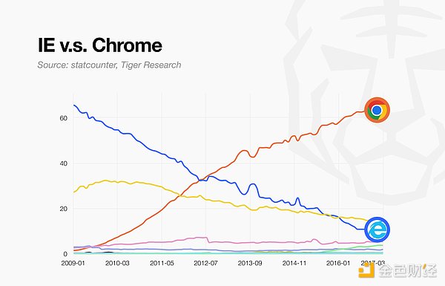
Task: Click the orange Jinse Finance watermark logo
Action: click(366, 270)
